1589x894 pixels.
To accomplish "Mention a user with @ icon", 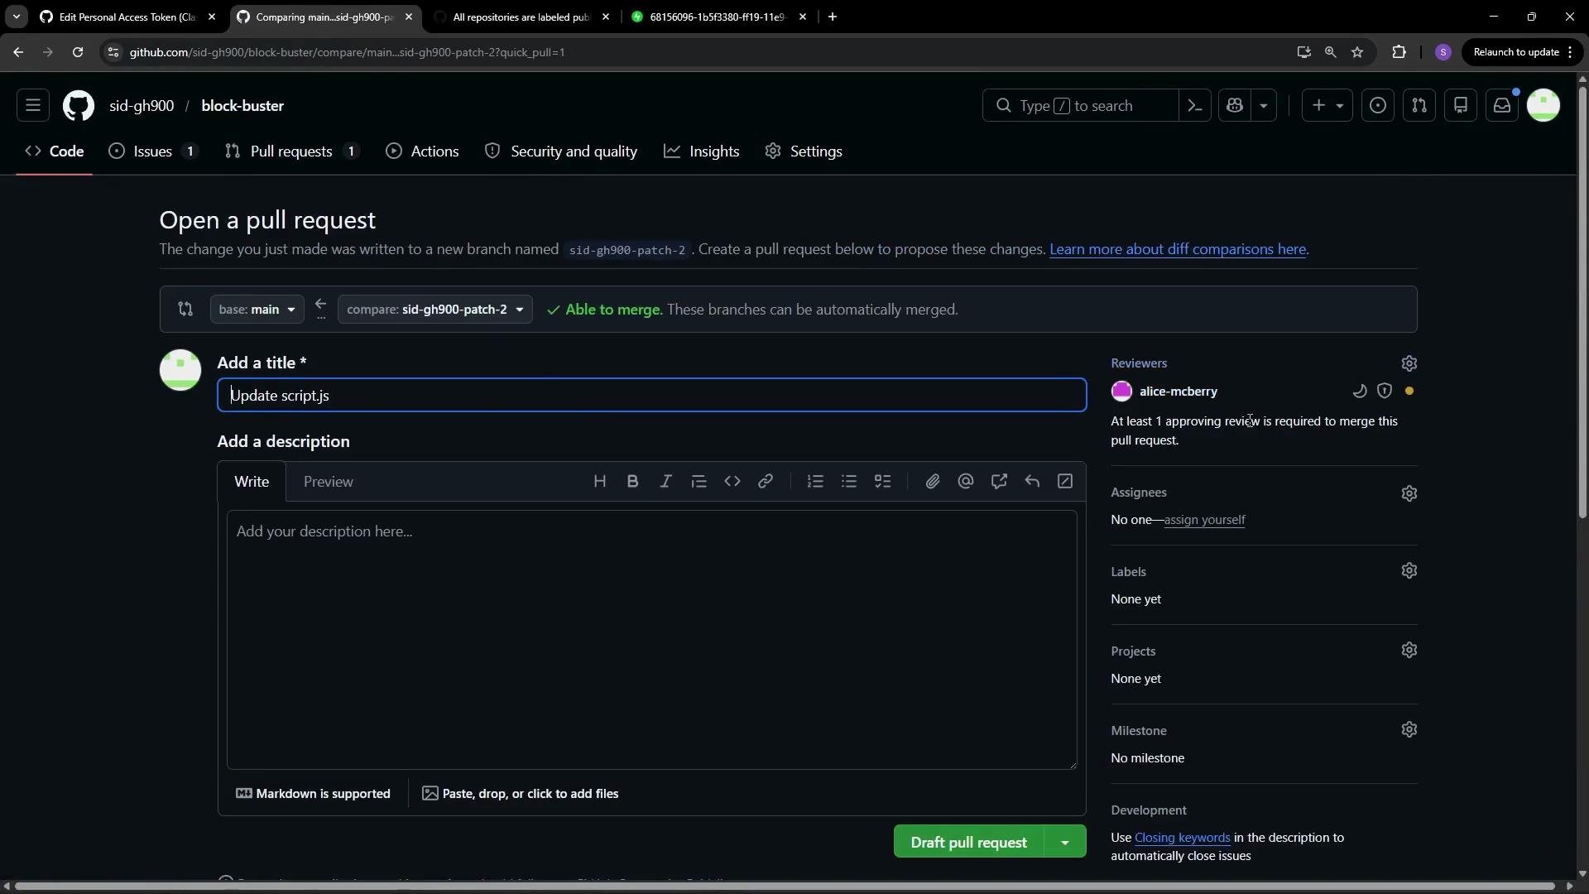I will pyautogui.click(x=966, y=482).
